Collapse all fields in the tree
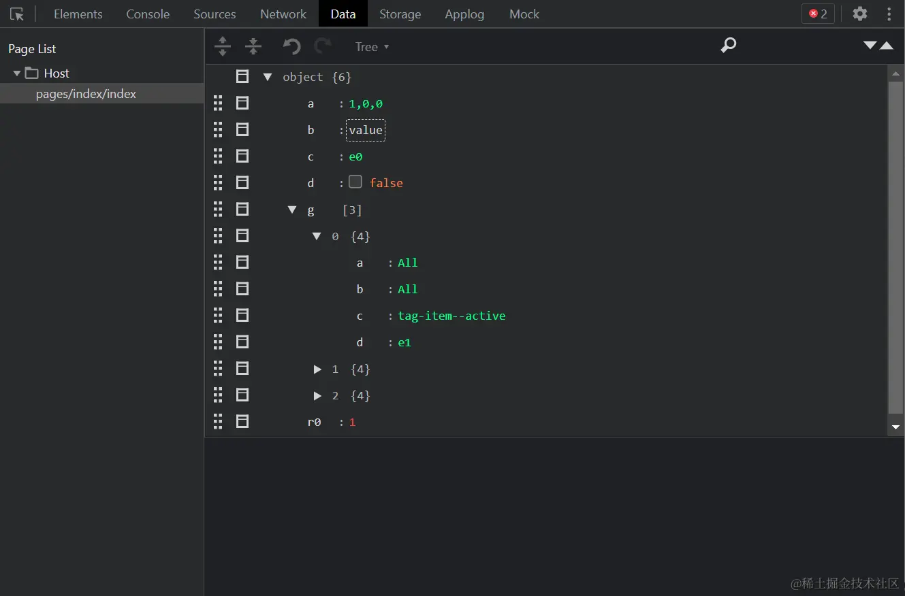Viewport: 905px width, 596px height. [253, 46]
